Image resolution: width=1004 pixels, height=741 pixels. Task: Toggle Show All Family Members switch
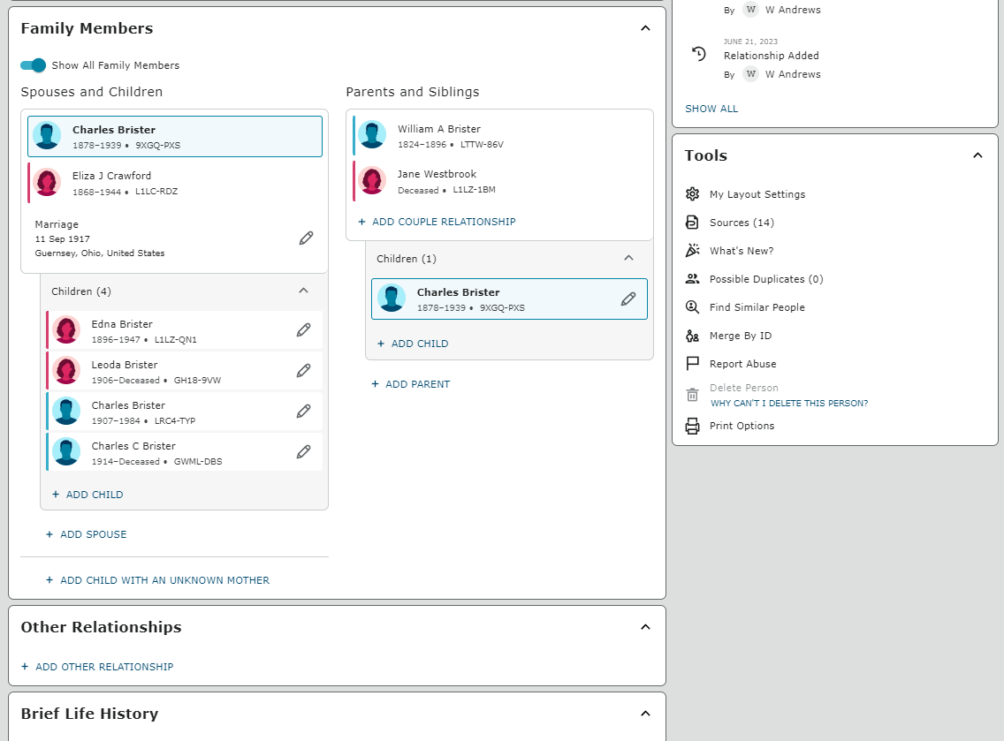tap(34, 65)
